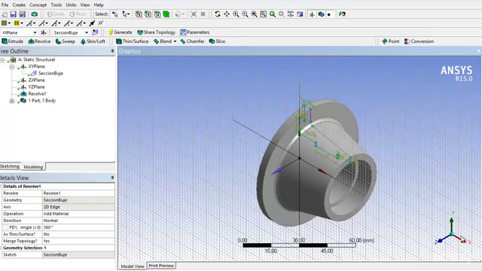Select the Pan view tool
Image resolution: width=482 pixels, height=271 pixels.
point(227,14)
